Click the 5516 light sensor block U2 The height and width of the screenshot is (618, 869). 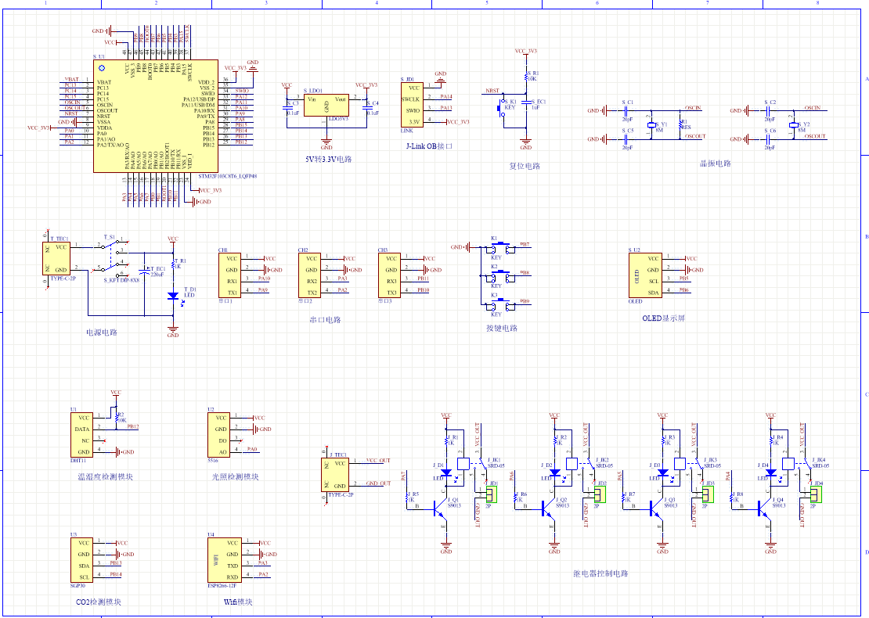(x=220, y=435)
